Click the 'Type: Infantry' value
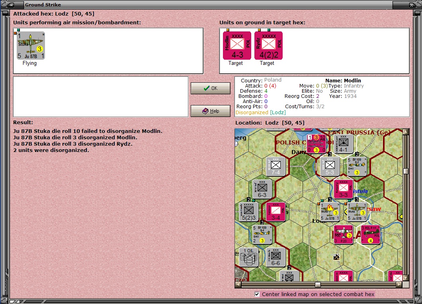The image size is (422, 304). coord(346,86)
